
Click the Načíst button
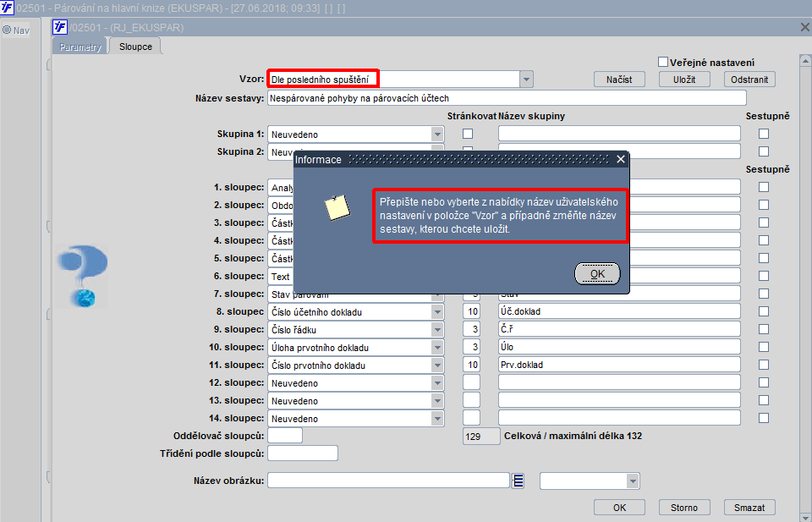click(x=619, y=80)
